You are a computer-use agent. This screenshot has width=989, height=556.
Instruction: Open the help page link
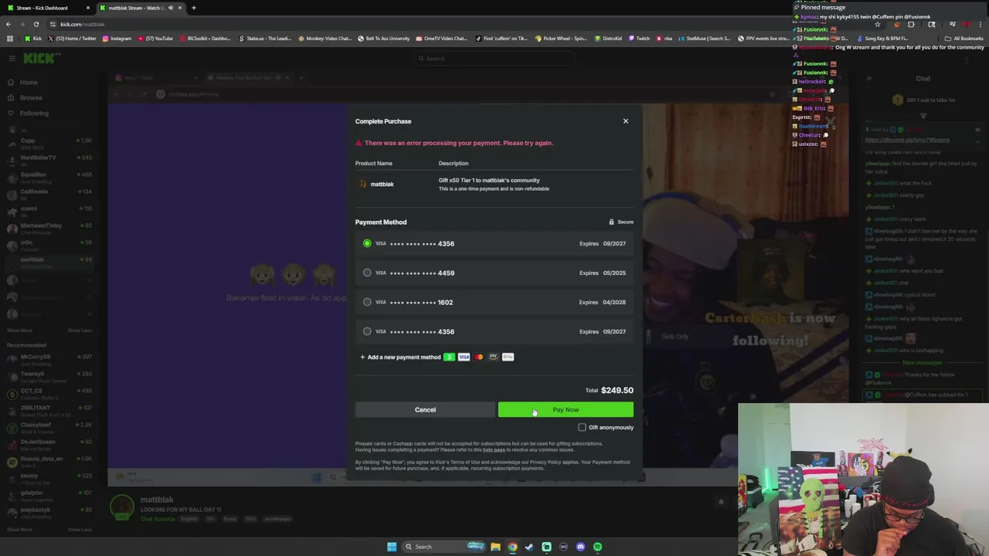click(494, 449)
